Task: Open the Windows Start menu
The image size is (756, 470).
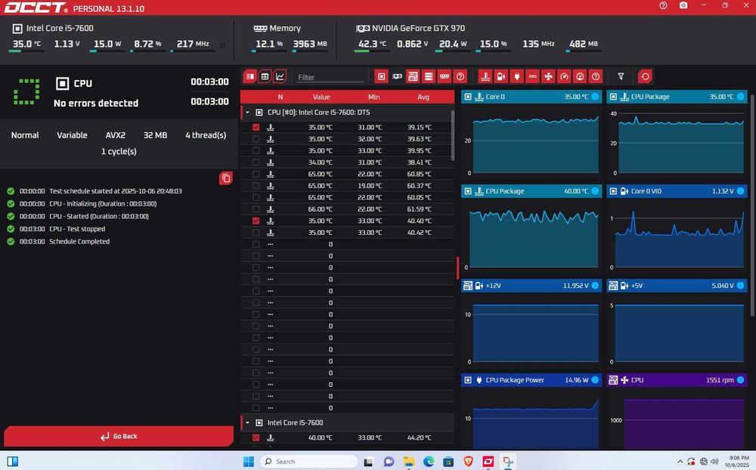Action: pos(248,462)
